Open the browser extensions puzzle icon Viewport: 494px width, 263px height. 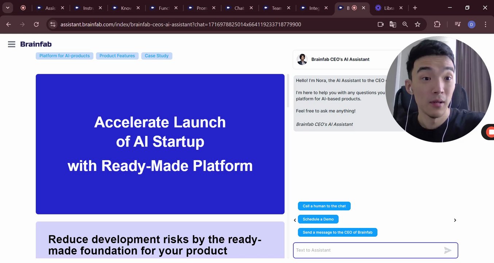tap(437, 24)
